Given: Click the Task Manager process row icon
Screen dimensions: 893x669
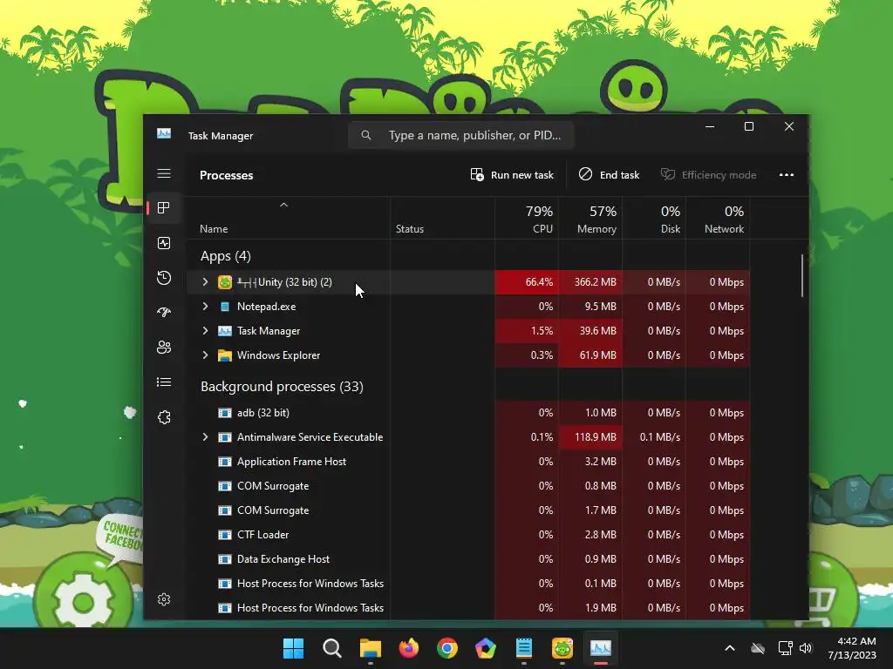Looking at the screenshot, I should pos(225,331).
